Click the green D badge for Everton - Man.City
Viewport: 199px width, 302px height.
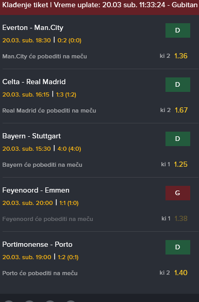tap(178, 30)
